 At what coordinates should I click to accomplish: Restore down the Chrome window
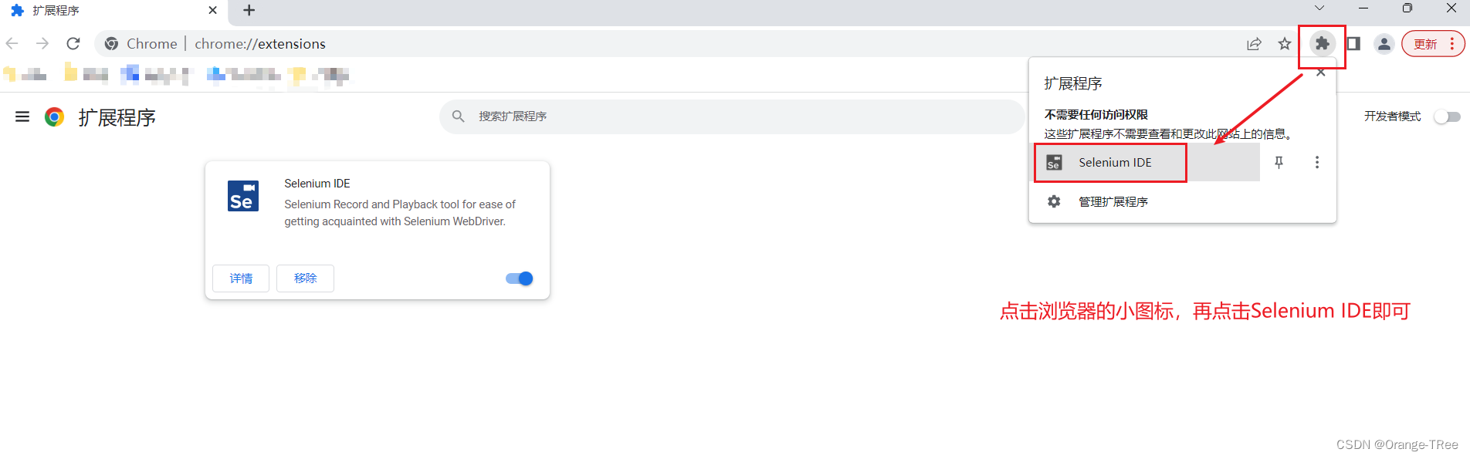tap(1407, 8)
